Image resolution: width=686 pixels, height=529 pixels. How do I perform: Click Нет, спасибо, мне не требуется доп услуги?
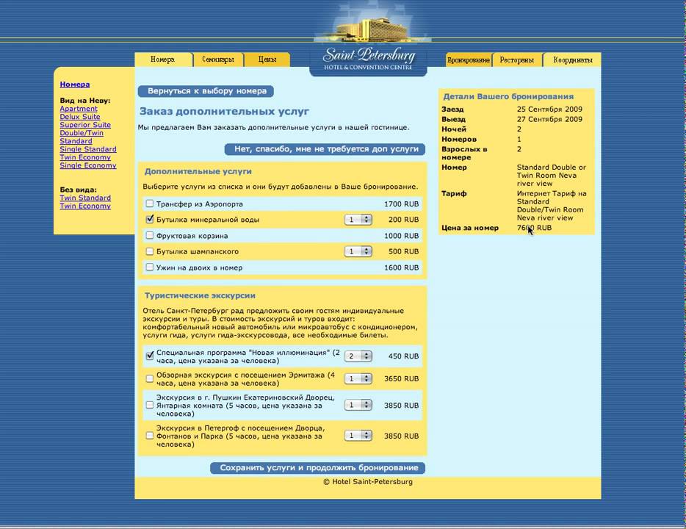[325, 149]
